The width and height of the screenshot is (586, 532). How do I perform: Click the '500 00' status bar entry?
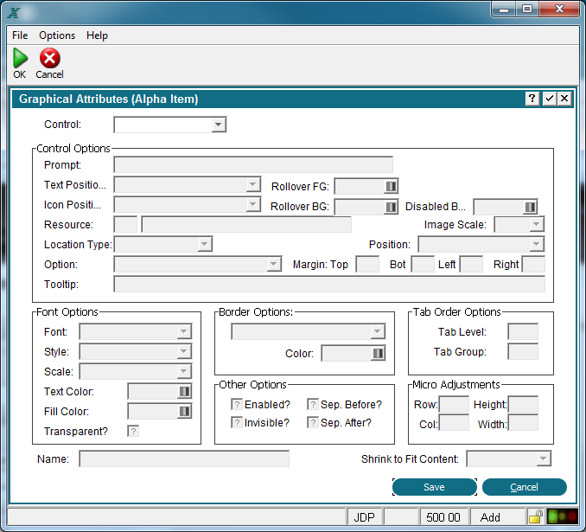click(443, 517)
